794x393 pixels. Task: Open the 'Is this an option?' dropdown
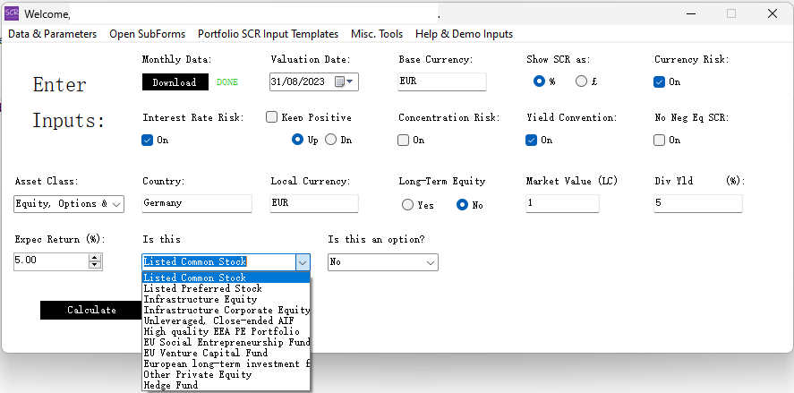[430, 262]
